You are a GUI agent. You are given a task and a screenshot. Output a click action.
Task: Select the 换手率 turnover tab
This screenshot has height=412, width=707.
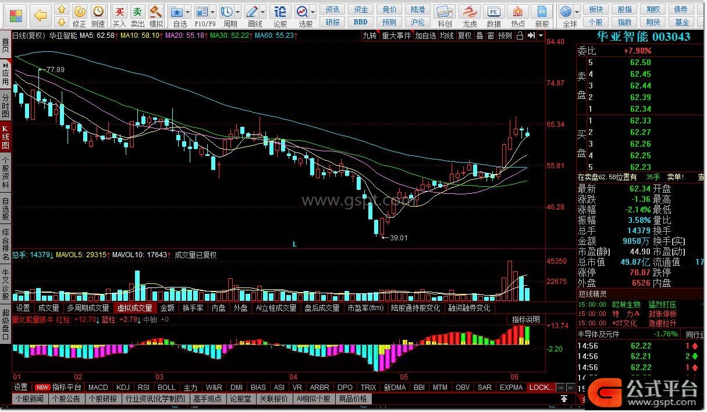point(193,308)
